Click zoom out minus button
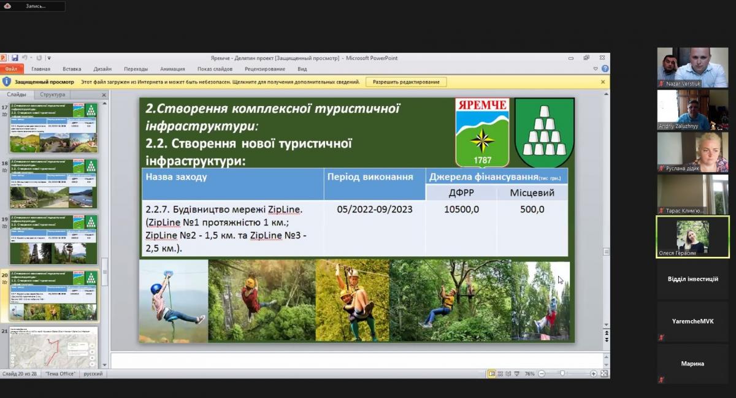The image size is (736, 398). (541, 373)
